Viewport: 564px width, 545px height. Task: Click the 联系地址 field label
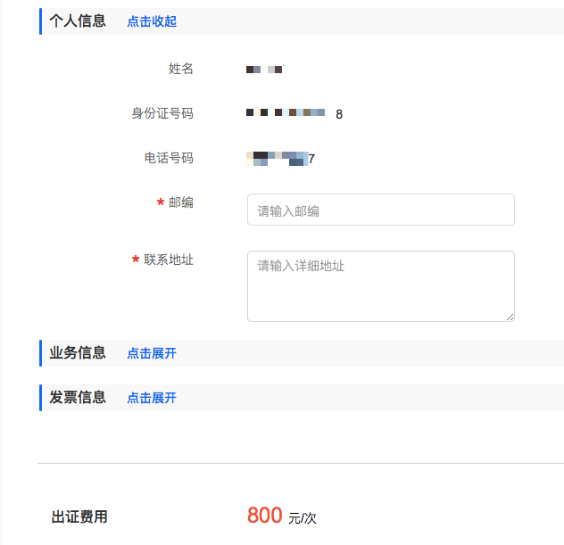tap(169, 260)
